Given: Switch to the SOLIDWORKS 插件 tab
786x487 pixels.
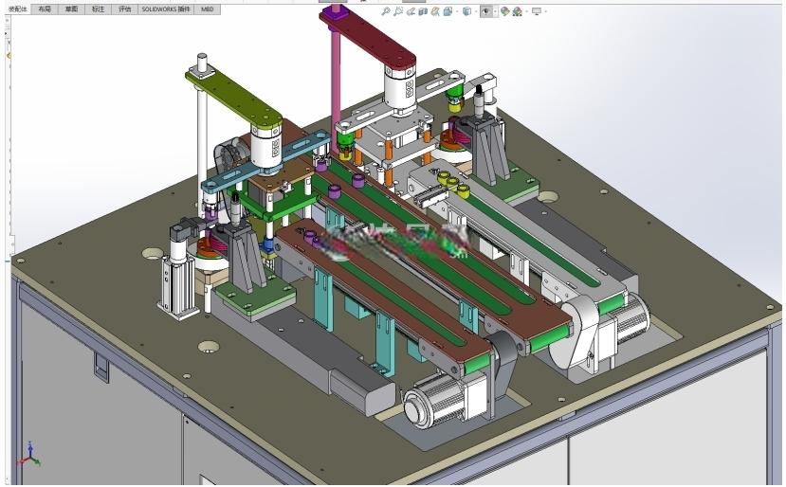Looking at the screenshot, I should [166, 9].
